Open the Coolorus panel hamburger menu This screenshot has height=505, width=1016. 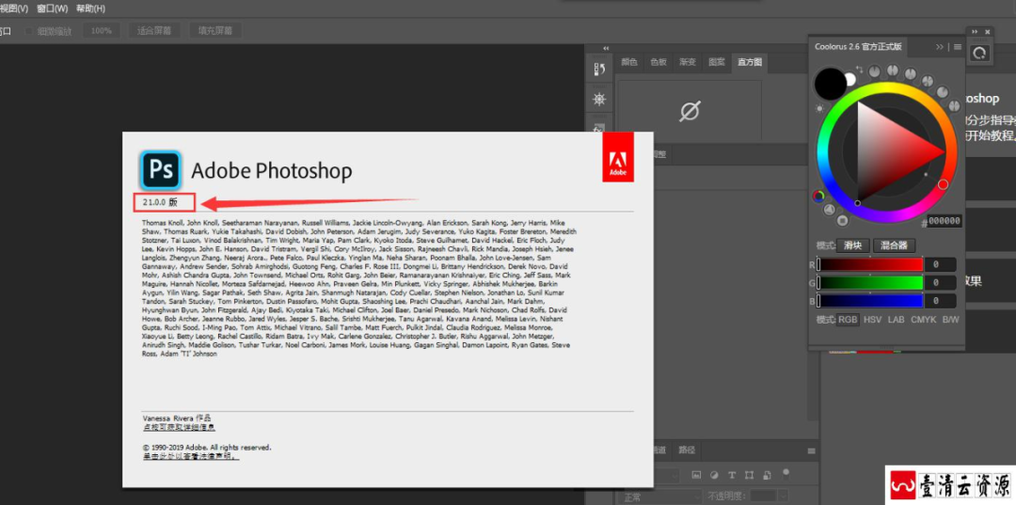click(x=958, y=47)
